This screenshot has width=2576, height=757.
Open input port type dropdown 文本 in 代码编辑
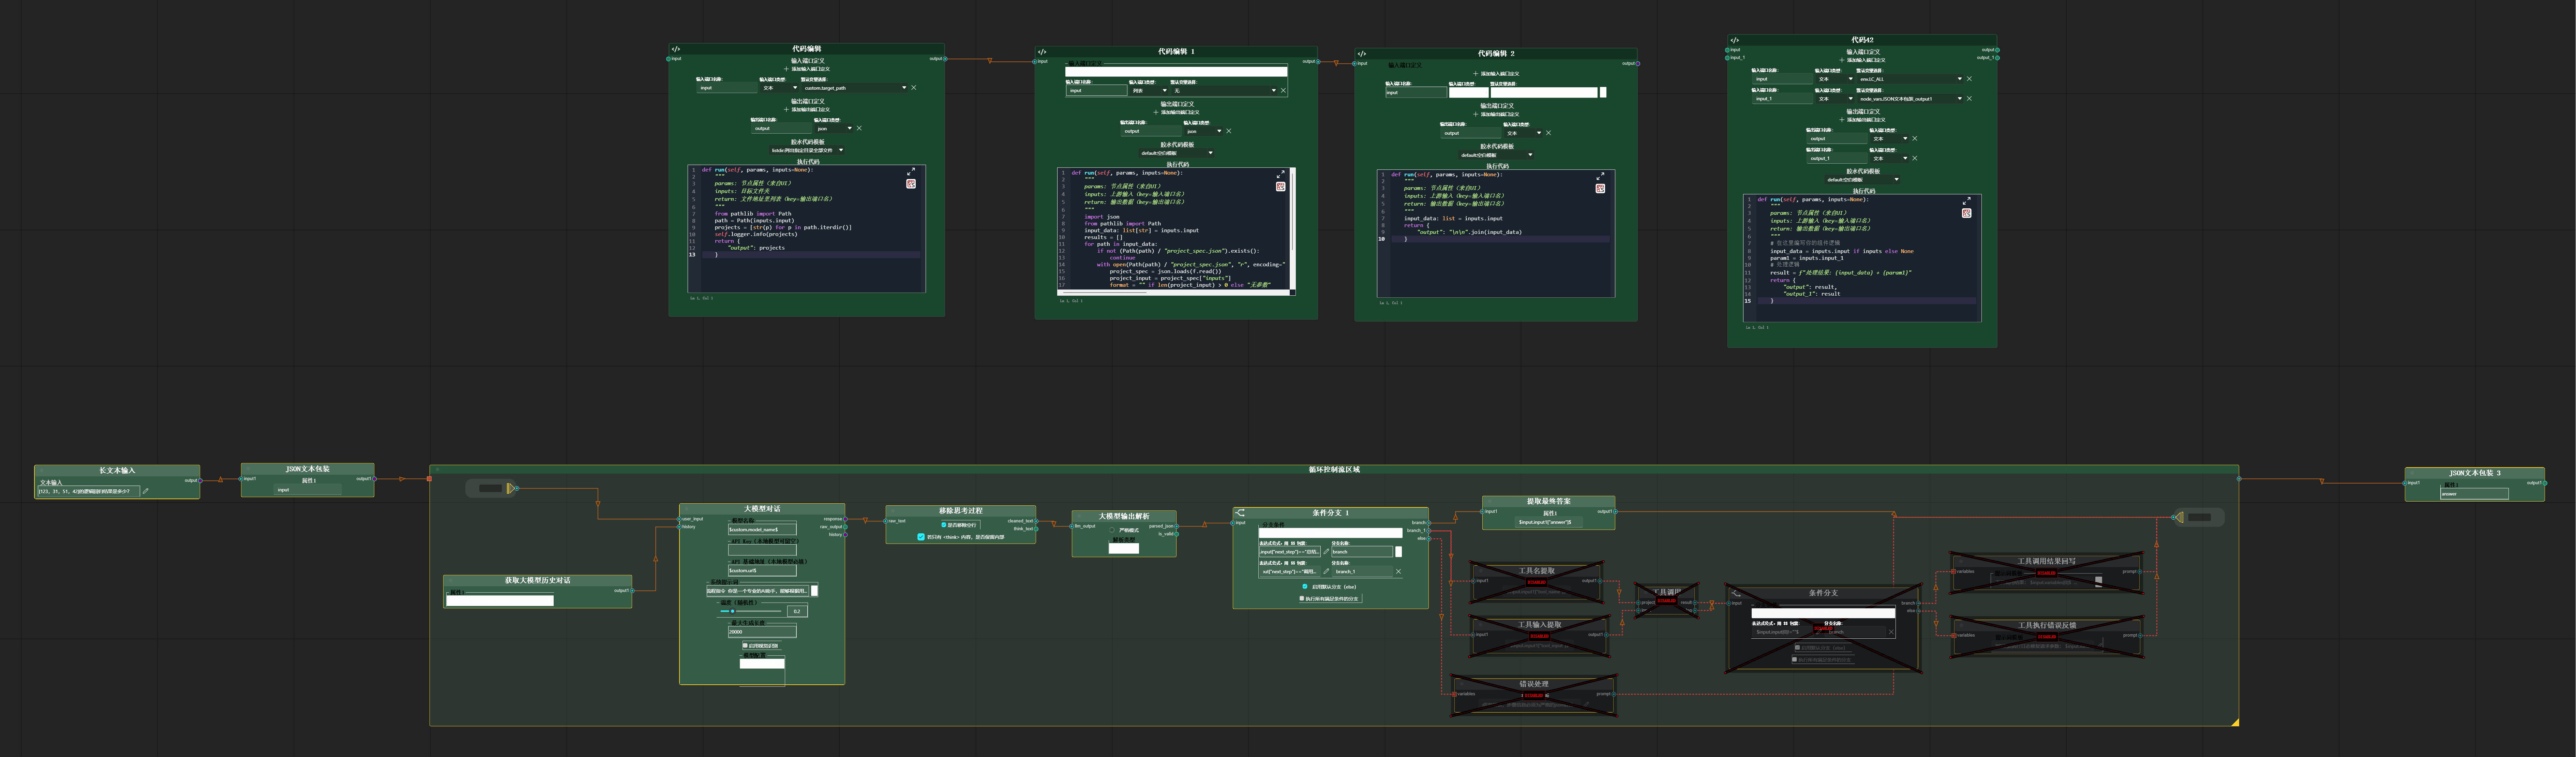point(780,88)
